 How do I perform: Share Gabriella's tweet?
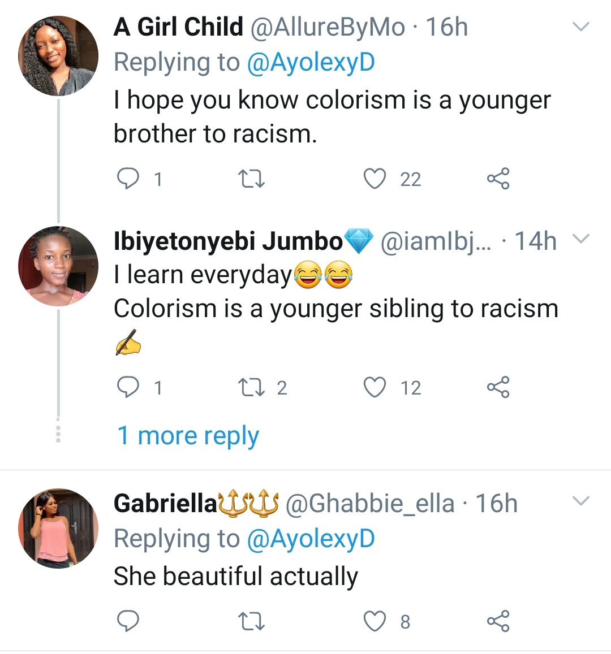(x=498, y=621)
